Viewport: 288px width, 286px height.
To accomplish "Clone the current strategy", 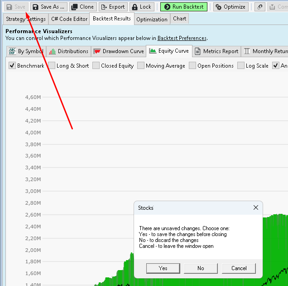I will click(83, 7).
